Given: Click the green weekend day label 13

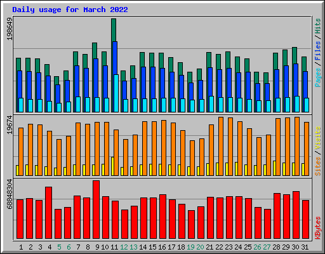Looking at the screenshot, I should (133, 247).
